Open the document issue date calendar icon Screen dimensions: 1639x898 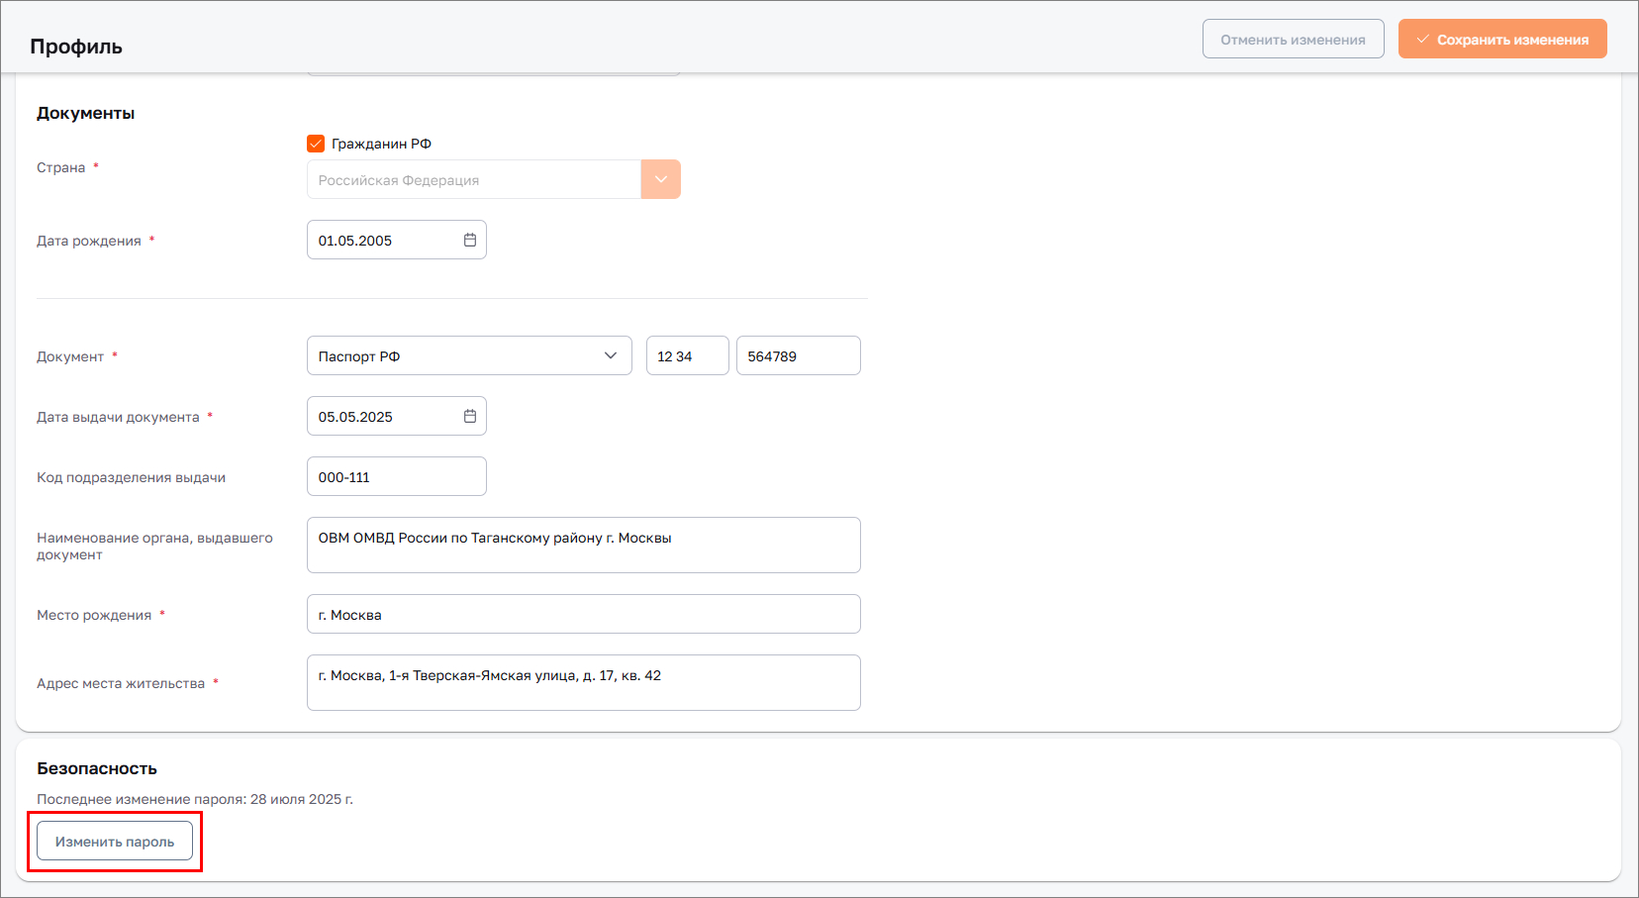[x=470, y=416]
